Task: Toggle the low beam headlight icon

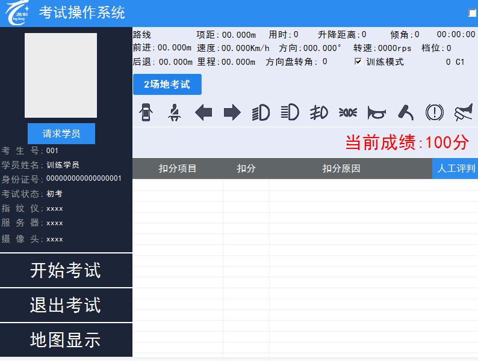Action: point(261,112)
